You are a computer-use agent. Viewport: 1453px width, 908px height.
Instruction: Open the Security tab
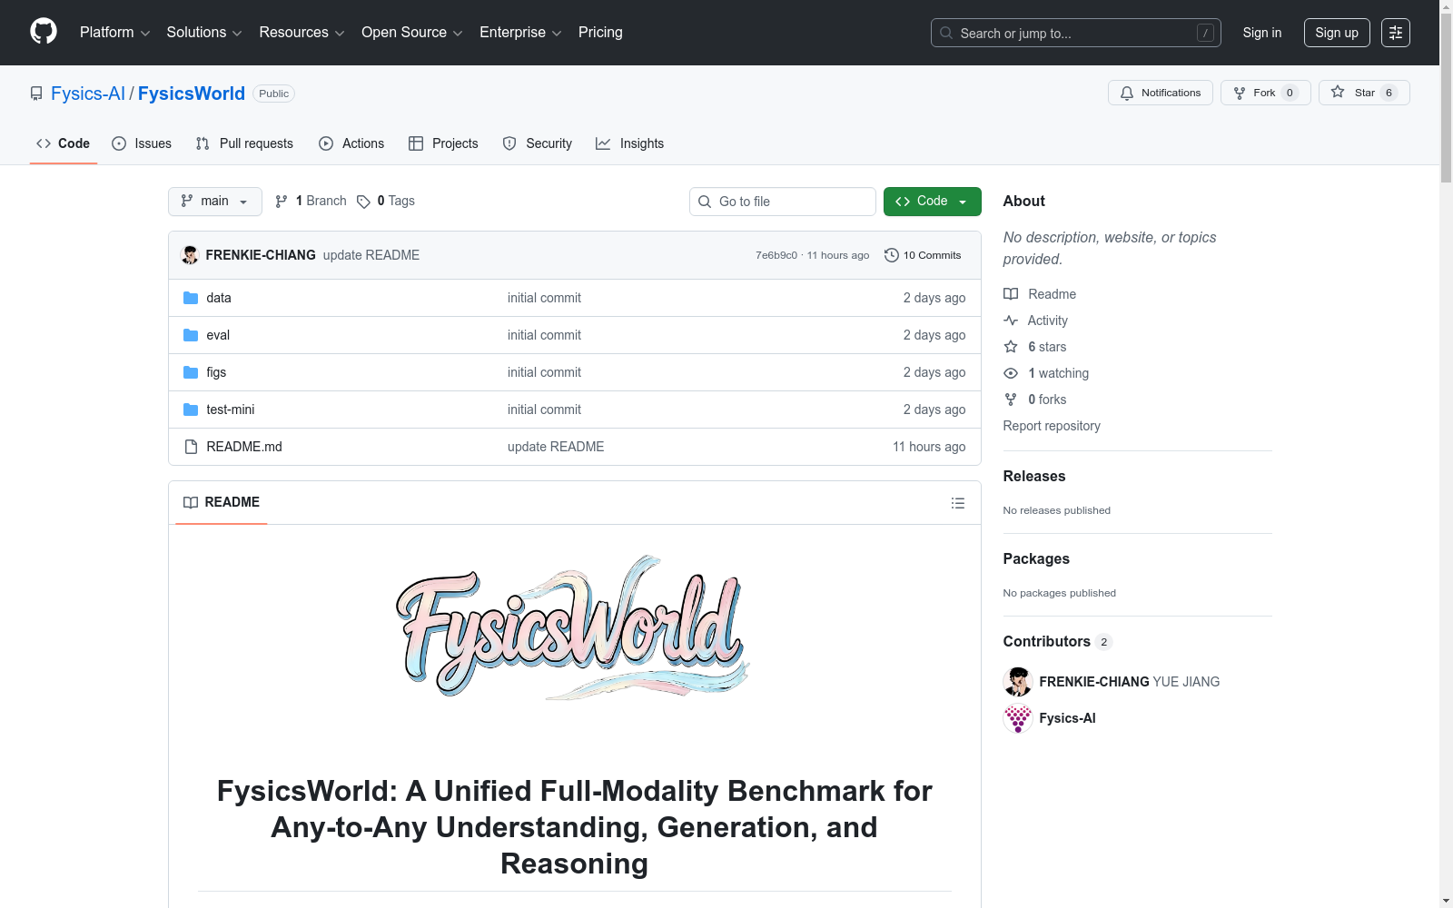[538, 143]
